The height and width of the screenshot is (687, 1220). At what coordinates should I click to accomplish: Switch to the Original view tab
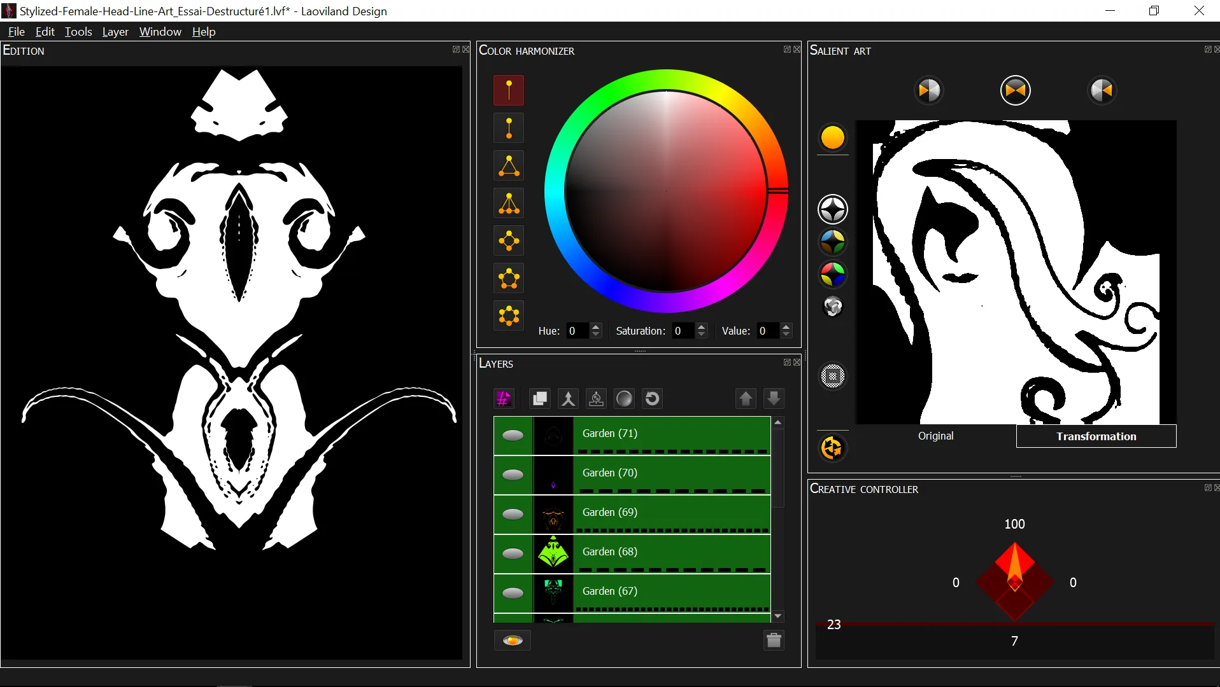click(x=935, y=436)
